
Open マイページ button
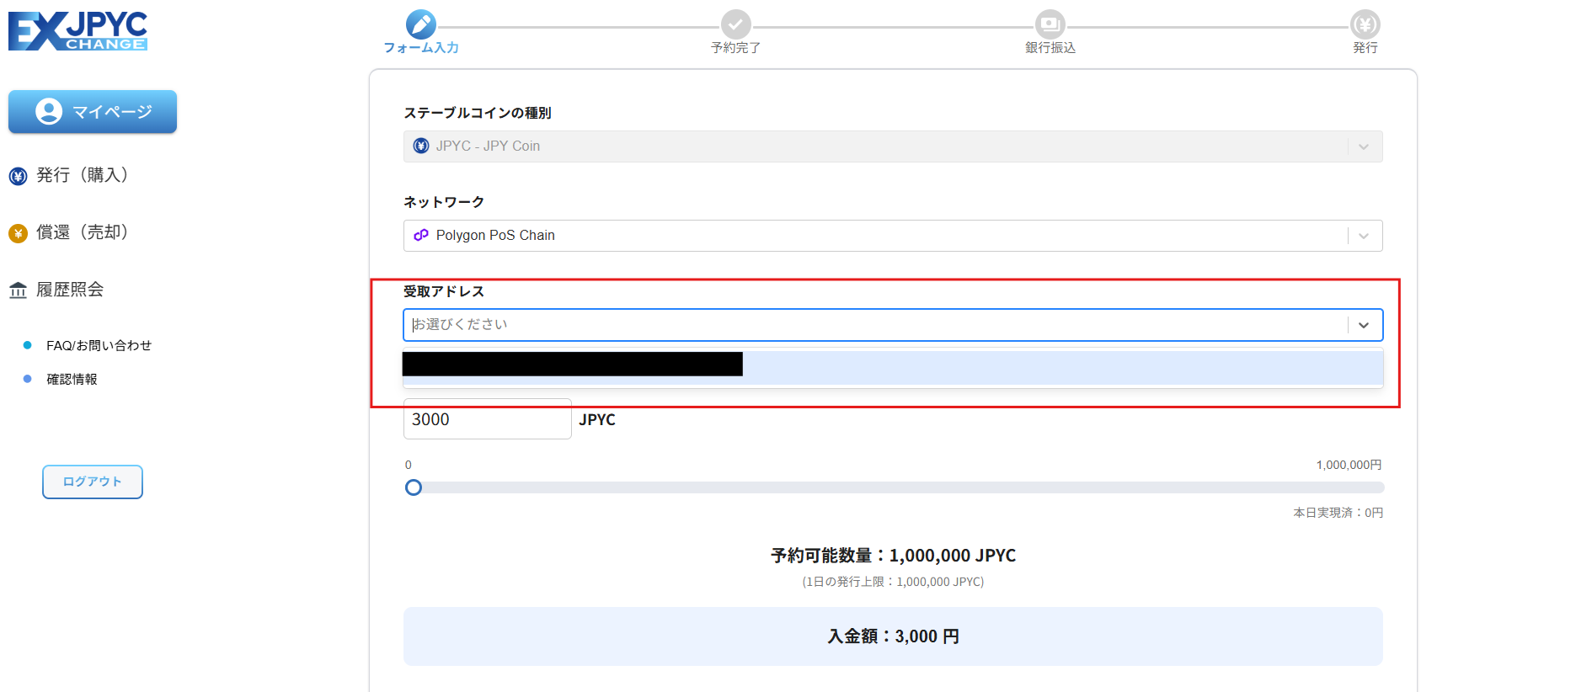coord(93,111)
